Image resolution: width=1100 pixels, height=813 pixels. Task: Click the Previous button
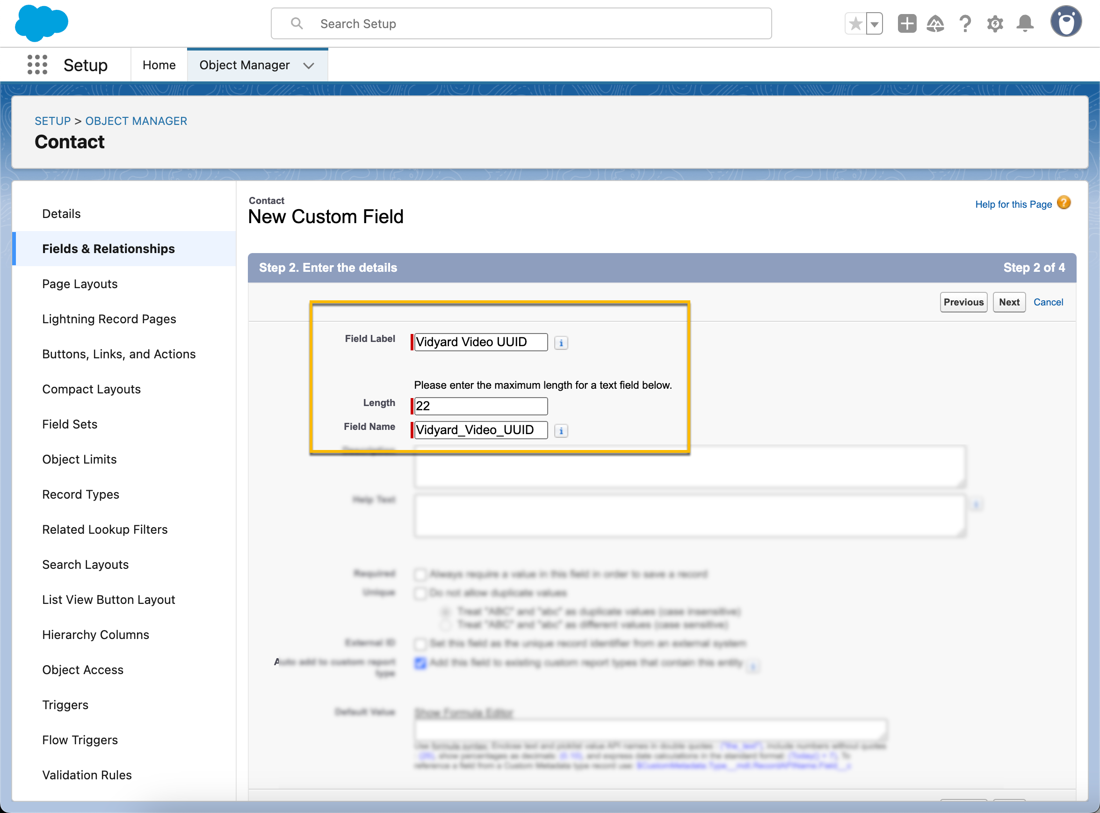coord(963,302)
